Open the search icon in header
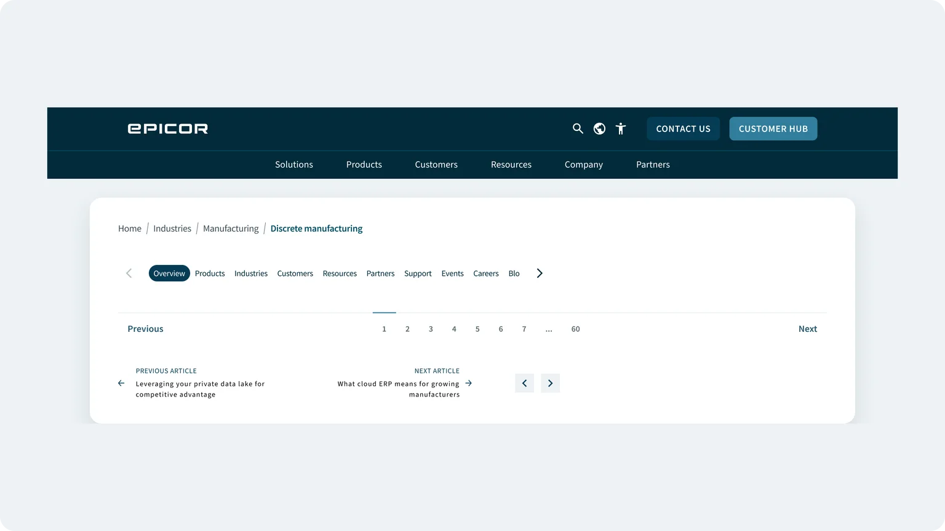 pyautogui.click(x=578, y=128)
